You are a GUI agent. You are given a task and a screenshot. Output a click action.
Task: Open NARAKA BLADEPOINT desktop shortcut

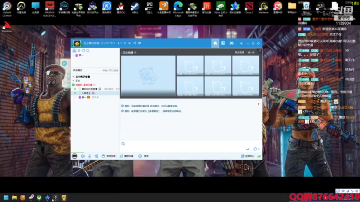[50, 9]
